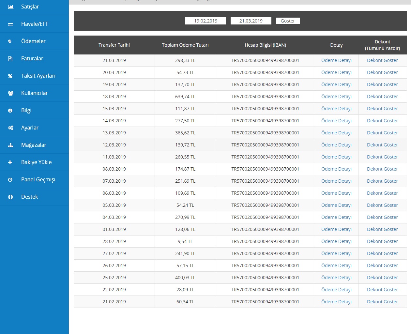Open Ödeme Detayı for 20.03.2019
This screenshot has height=334, width=411.
point(336,72)
